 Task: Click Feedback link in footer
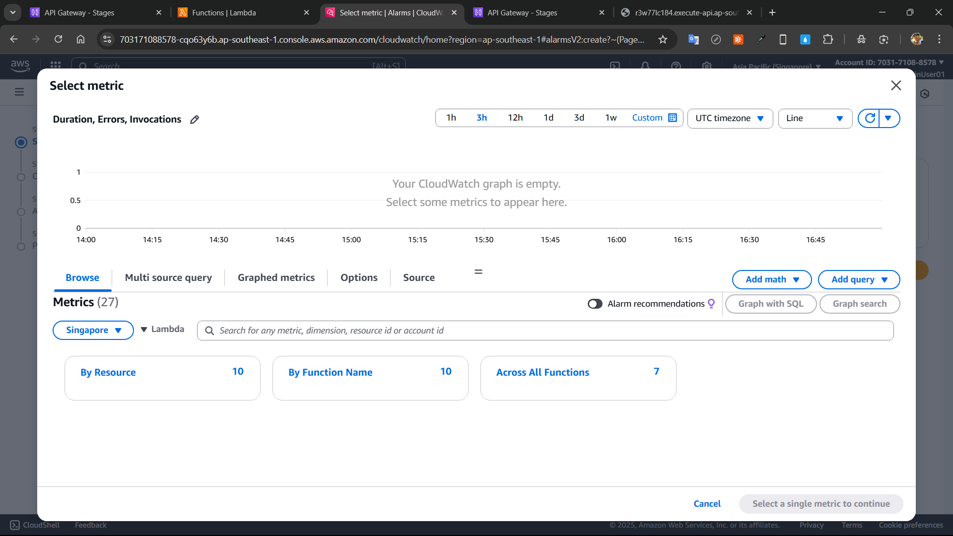coord(90,525)
